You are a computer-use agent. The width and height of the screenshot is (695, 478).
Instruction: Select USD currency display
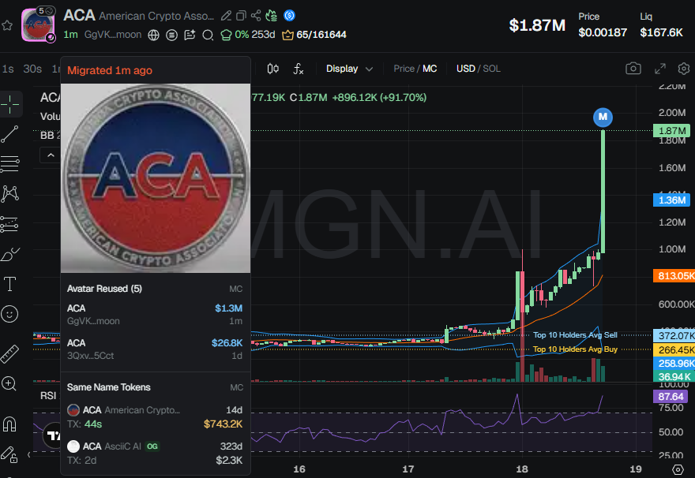[x=465, y=69]
